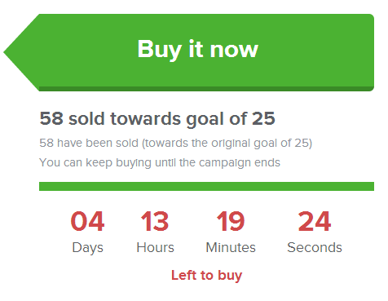Viewport: 388px width, 301px height.
Task: Click the green campaign progress bar
Action: pos(206,186)
